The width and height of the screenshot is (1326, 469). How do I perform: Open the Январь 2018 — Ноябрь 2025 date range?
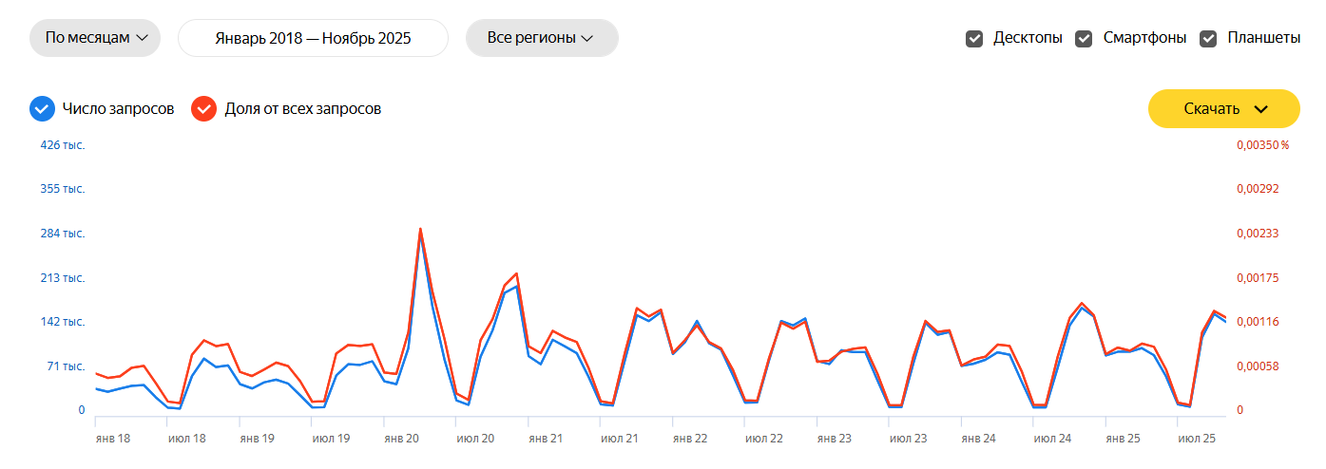313,39
